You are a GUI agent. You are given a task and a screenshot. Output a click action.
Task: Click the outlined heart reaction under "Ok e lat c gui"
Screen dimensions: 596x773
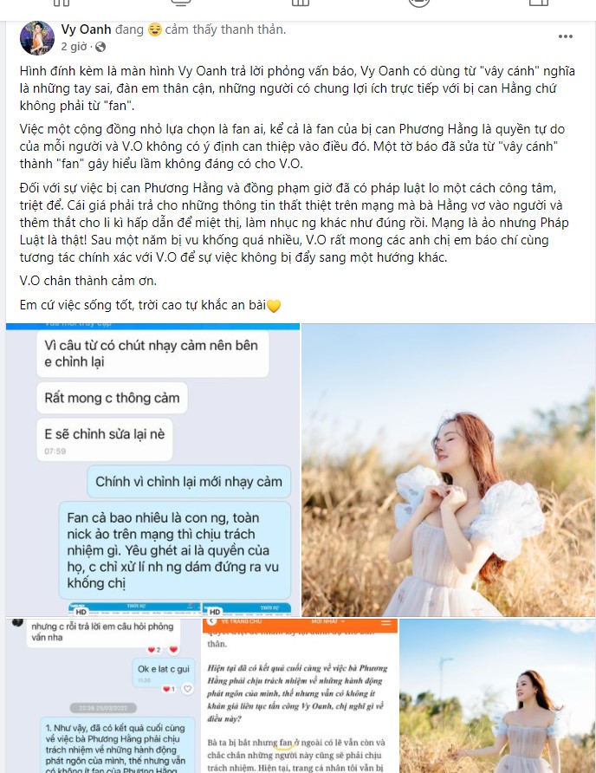point(187,689)
